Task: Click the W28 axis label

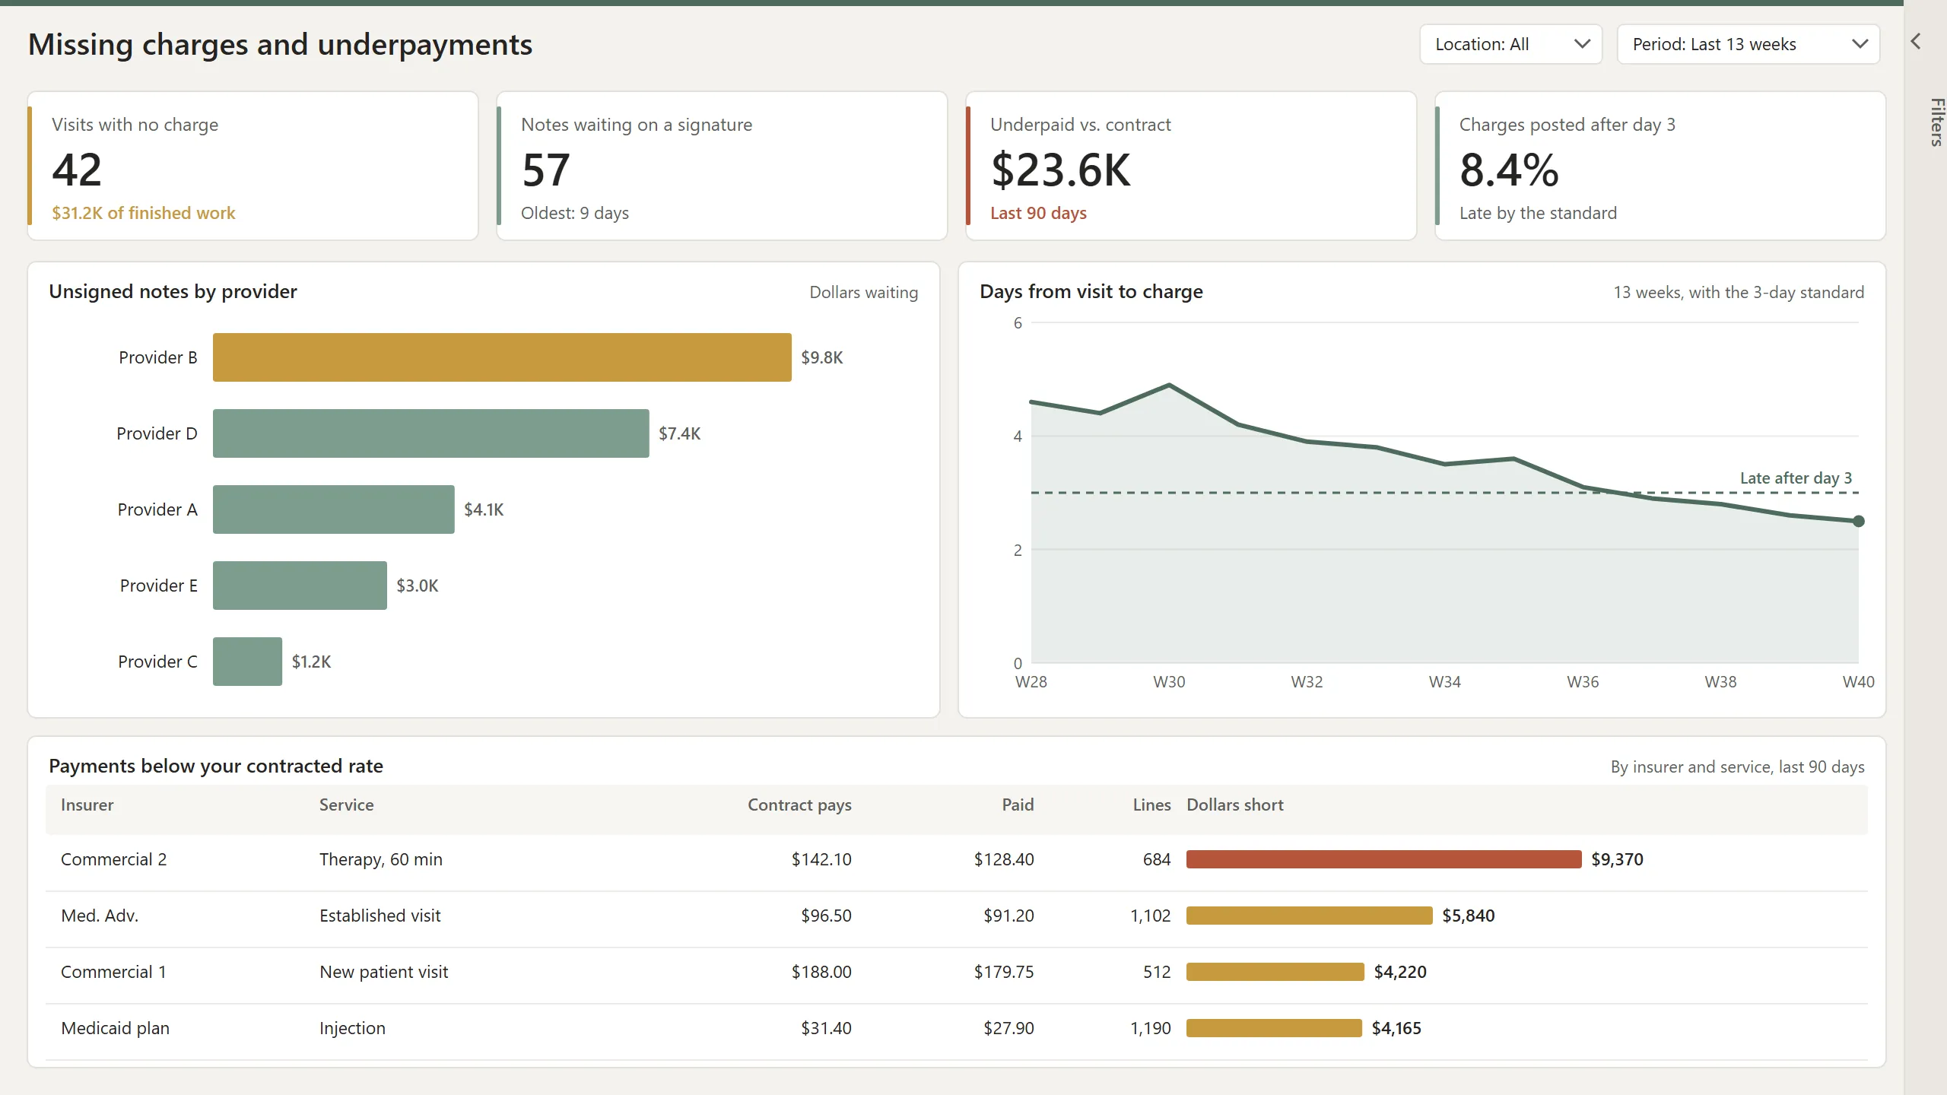Action: pos(1031,682)
